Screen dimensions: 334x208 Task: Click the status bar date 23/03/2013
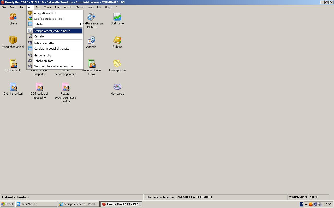pos(298,197)
